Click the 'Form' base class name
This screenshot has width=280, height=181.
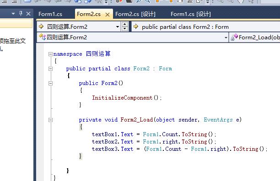(x=166, y=69)
